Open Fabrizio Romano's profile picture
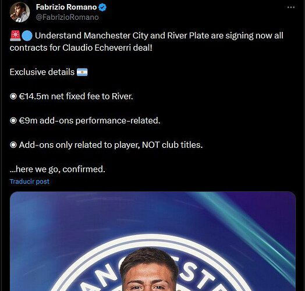The image size is (305, 291). (20, 12)
